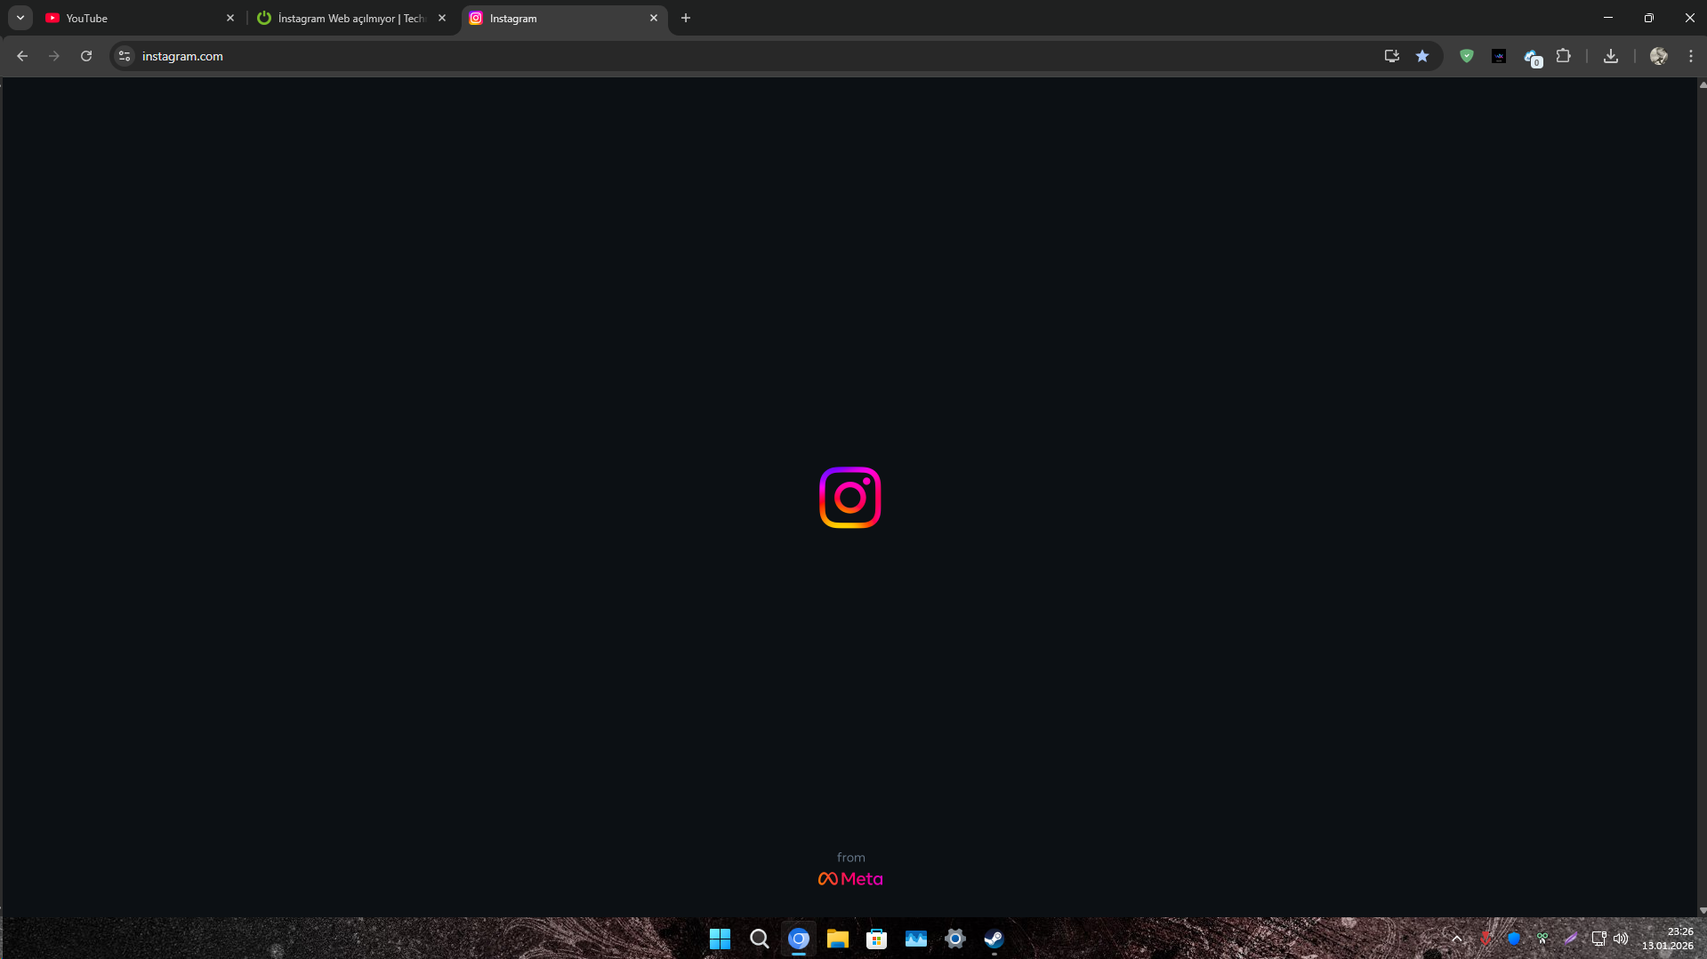Image resolution: width=1707 pixels, height=959 pixels.
Task: Open network settings from the tray
Action: click(x=1599, y=939)
